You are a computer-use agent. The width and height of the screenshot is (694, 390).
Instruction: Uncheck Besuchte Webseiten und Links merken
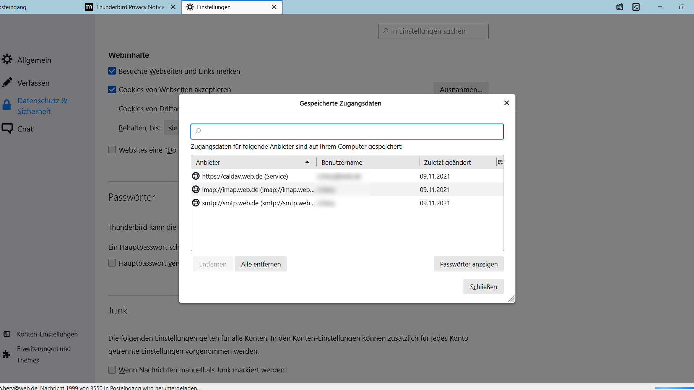pyautogui.click(x=112, y=71)
